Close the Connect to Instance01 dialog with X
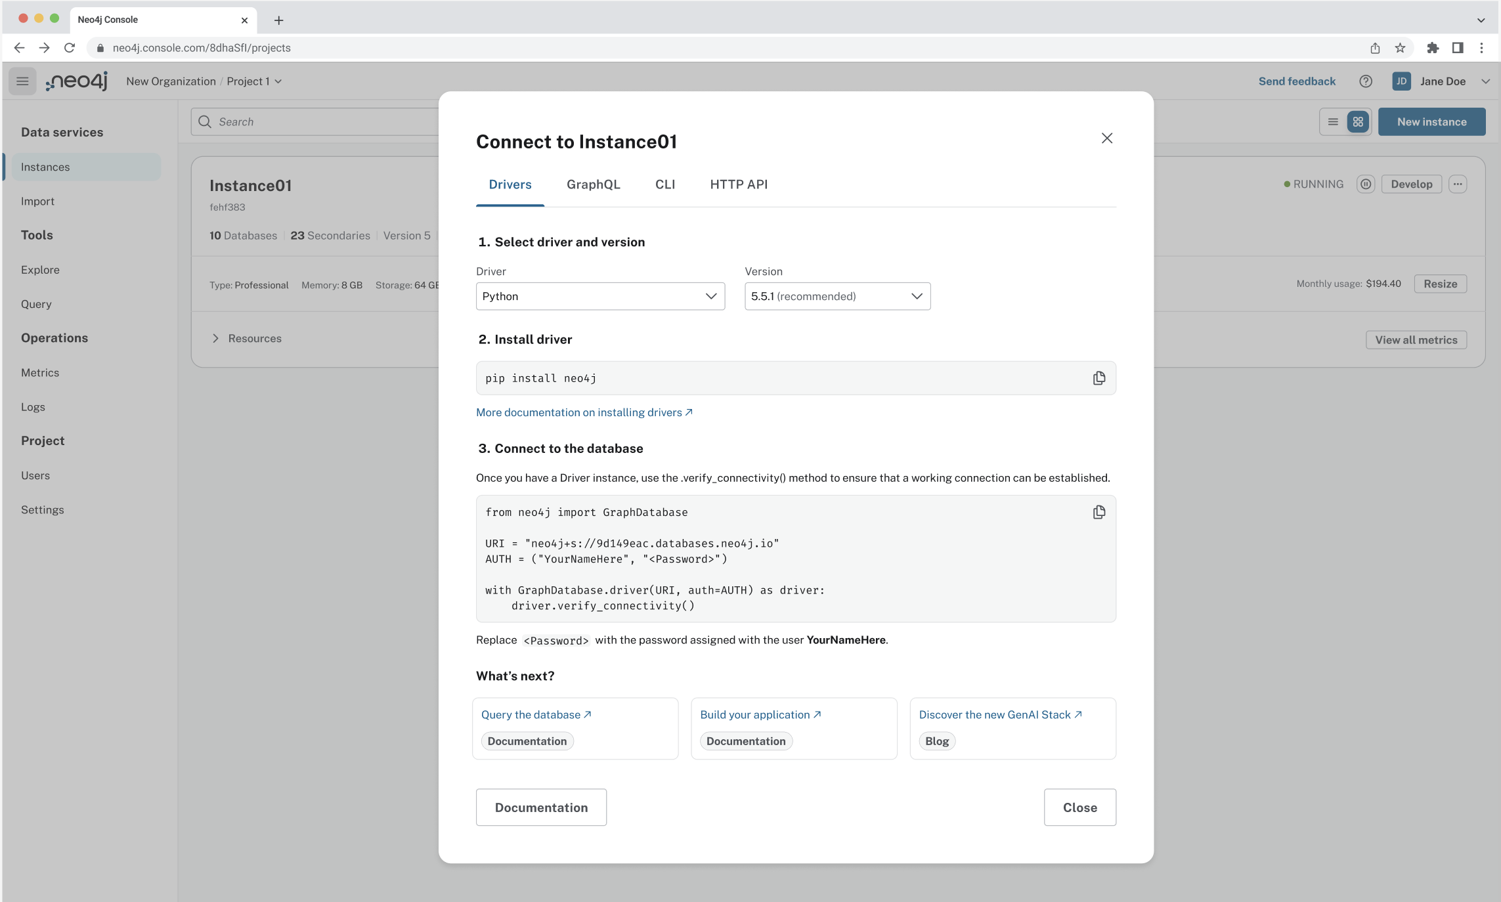Image resolution: width=1501 pixels, height=902 pixels. tap(1107, 138)
